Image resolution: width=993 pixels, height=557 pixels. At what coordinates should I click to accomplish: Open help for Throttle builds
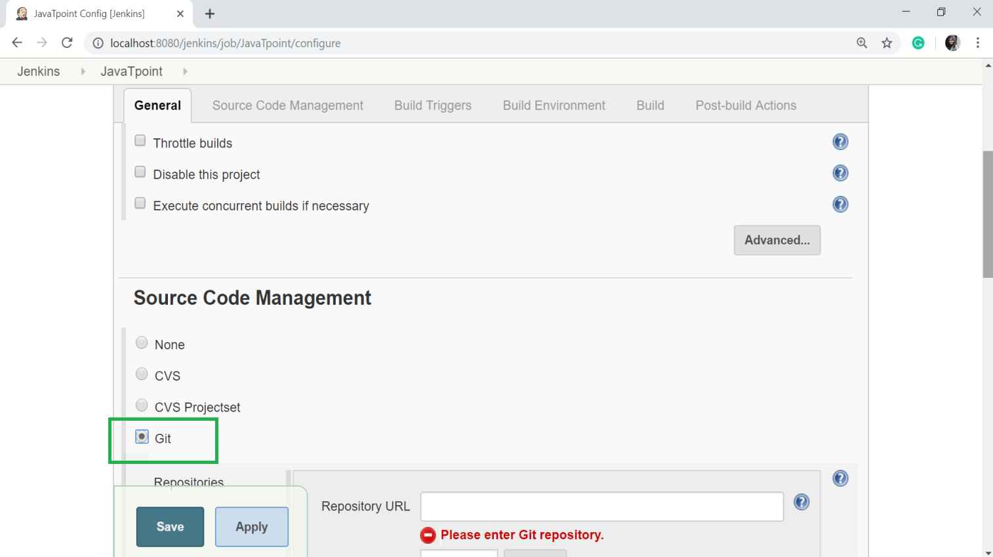pyautogui.click(x=840, y=142)
